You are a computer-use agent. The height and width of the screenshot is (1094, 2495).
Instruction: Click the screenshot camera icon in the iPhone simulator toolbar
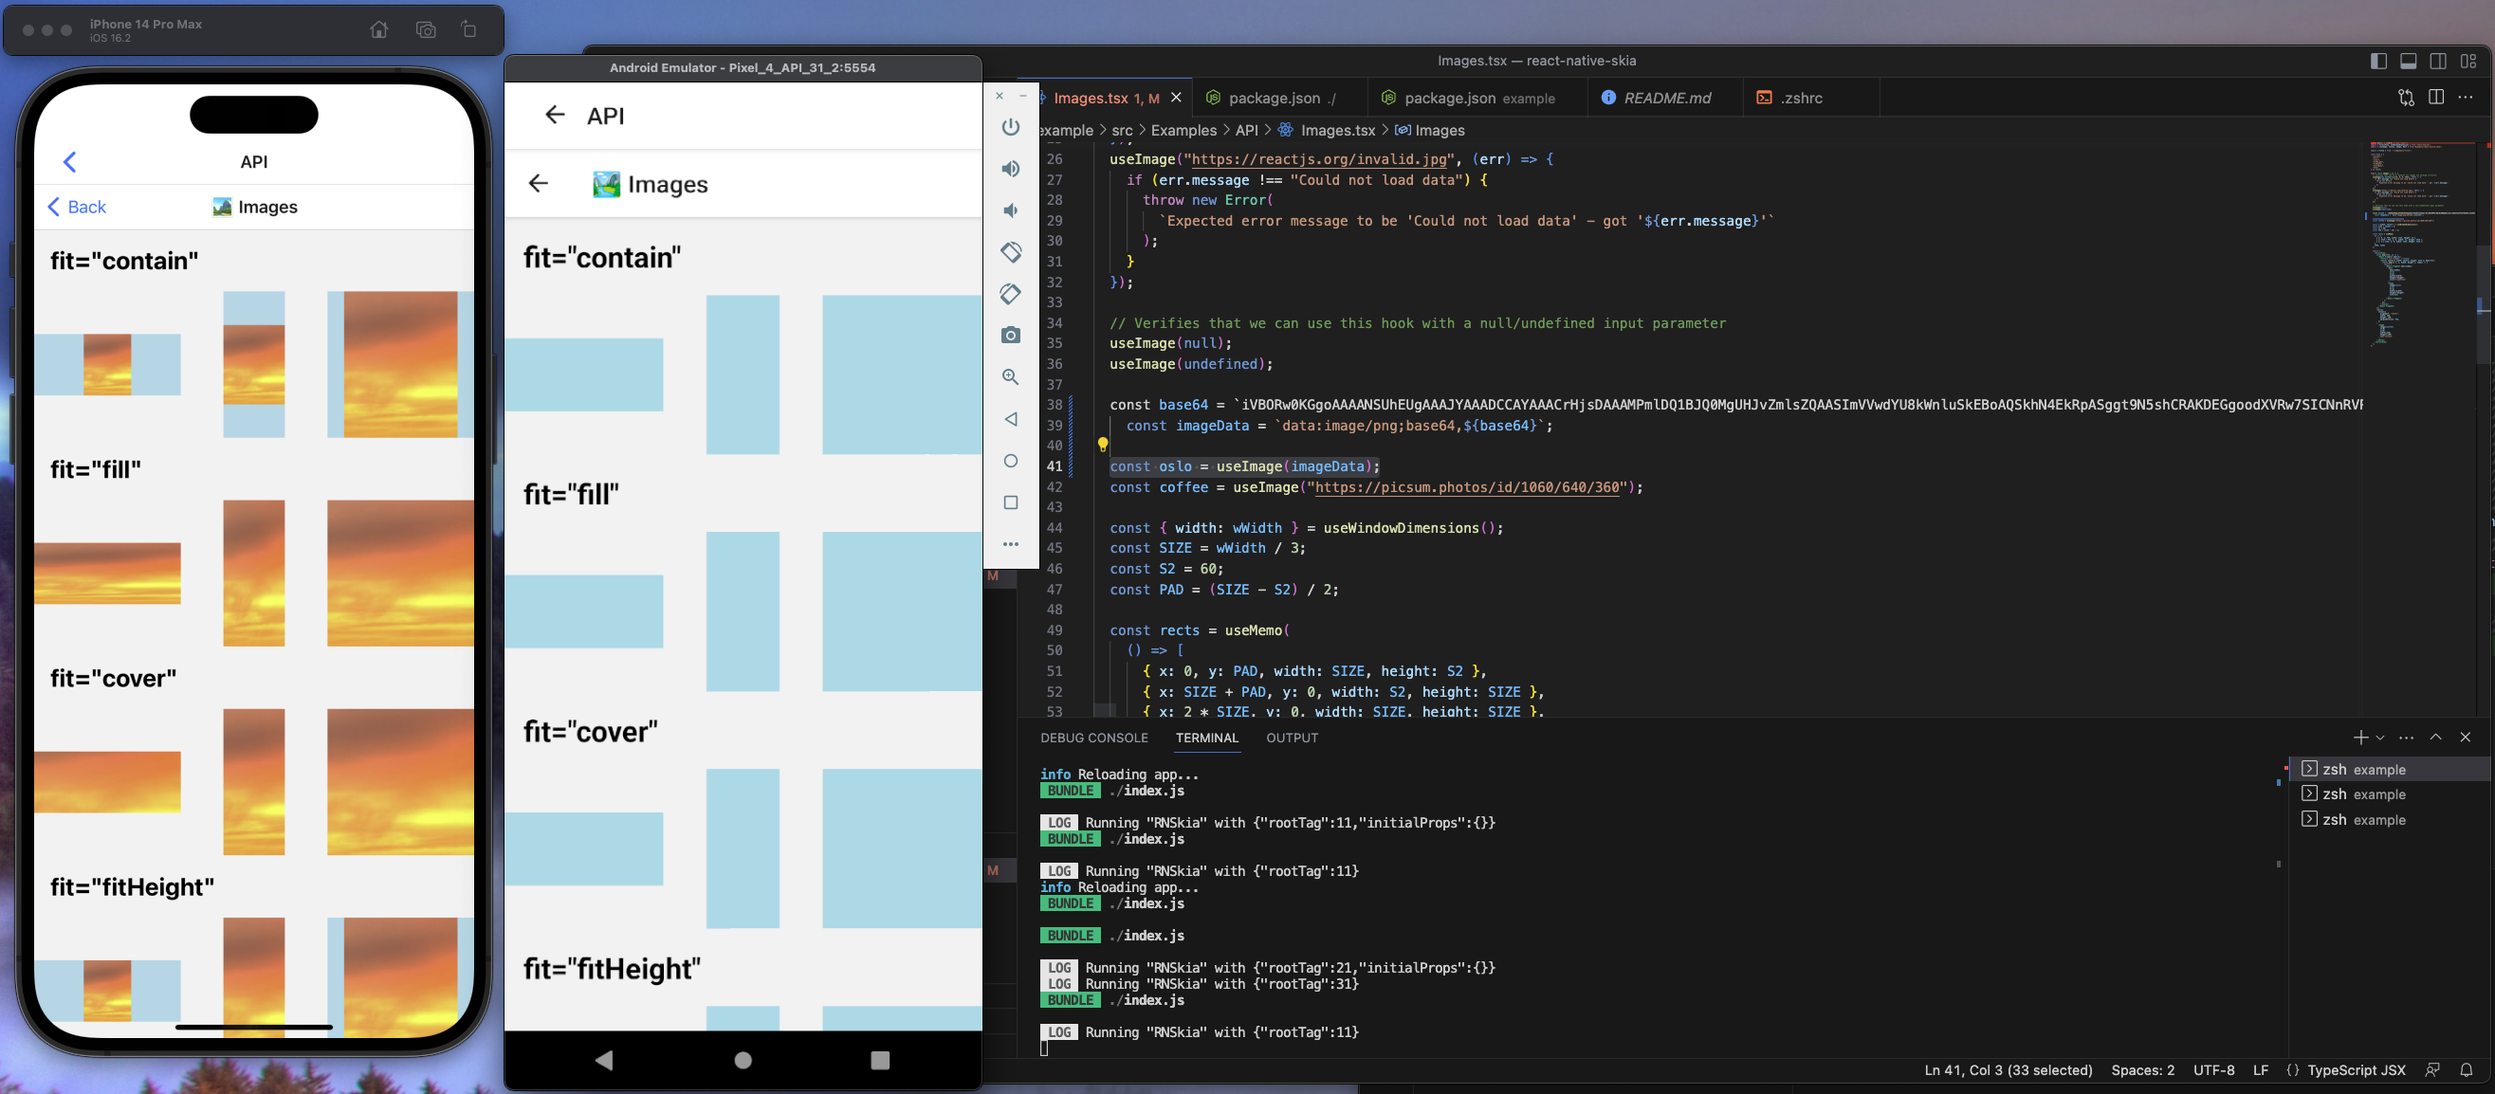click(x=425, y=29)
